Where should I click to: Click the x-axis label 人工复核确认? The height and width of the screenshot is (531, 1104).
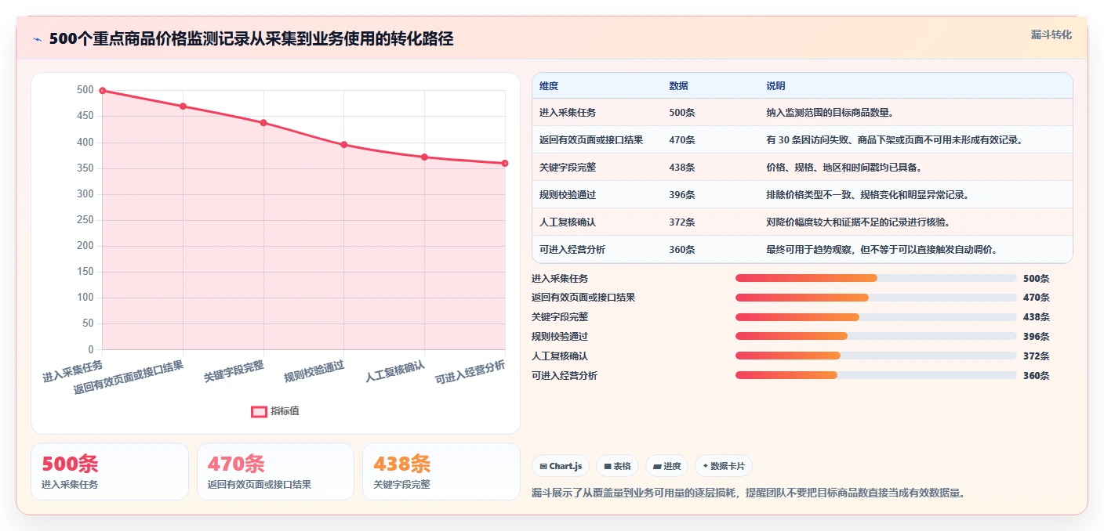(396, 371)
